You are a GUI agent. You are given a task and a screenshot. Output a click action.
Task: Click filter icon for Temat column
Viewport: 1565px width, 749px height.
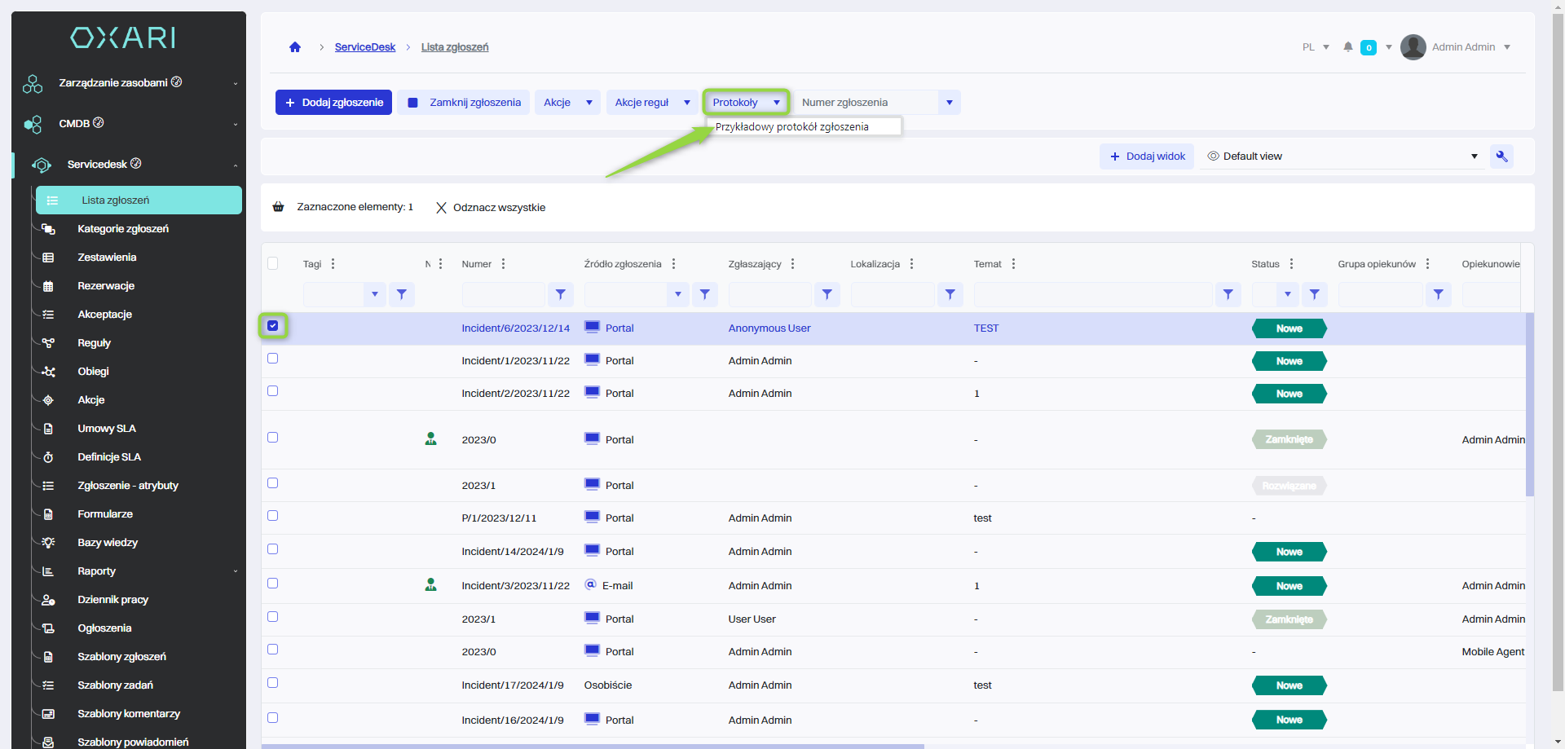pyautogui.click(x=1228, y=294)
